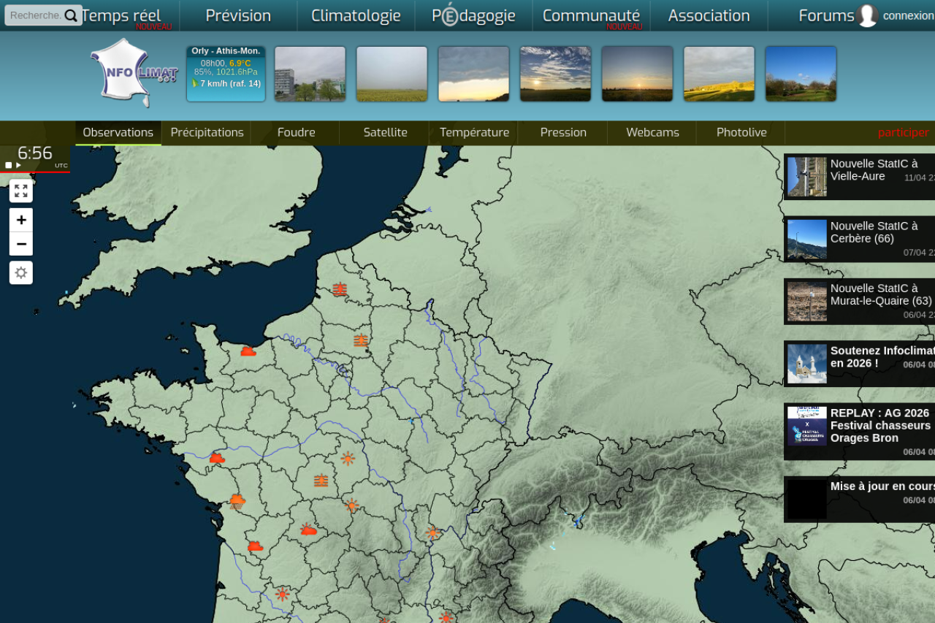Open the Prévision menu

[238, 15]
